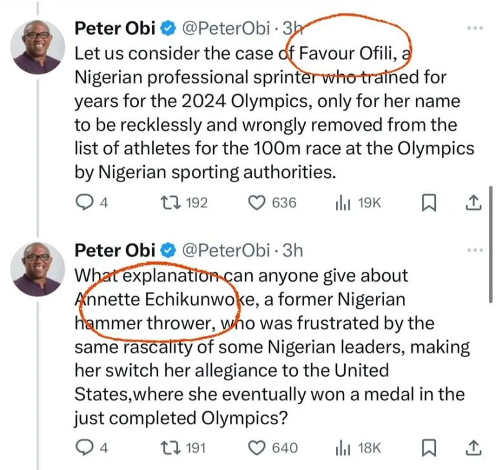Like the Favour Ofili tweet

pyautogui.click(x=258, y=203)
